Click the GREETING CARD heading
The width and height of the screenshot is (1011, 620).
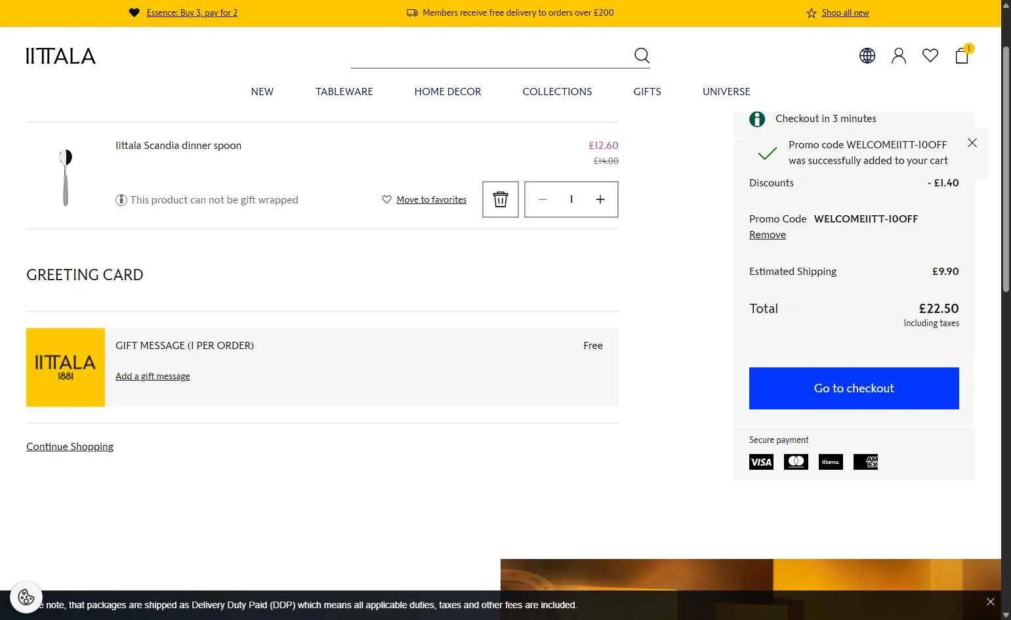click(x=85, y=275)
